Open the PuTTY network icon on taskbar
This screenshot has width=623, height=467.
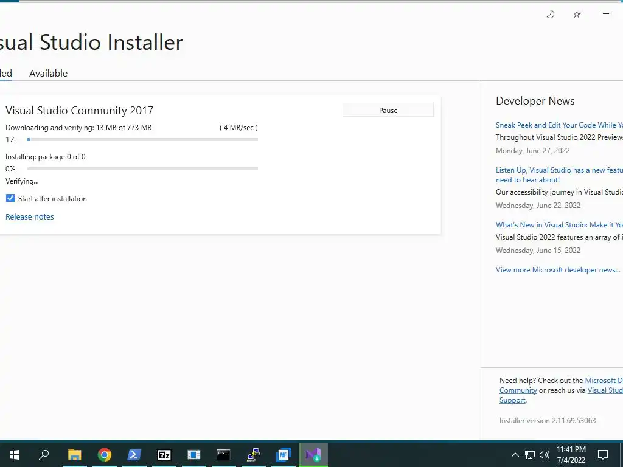pos(254,455)
